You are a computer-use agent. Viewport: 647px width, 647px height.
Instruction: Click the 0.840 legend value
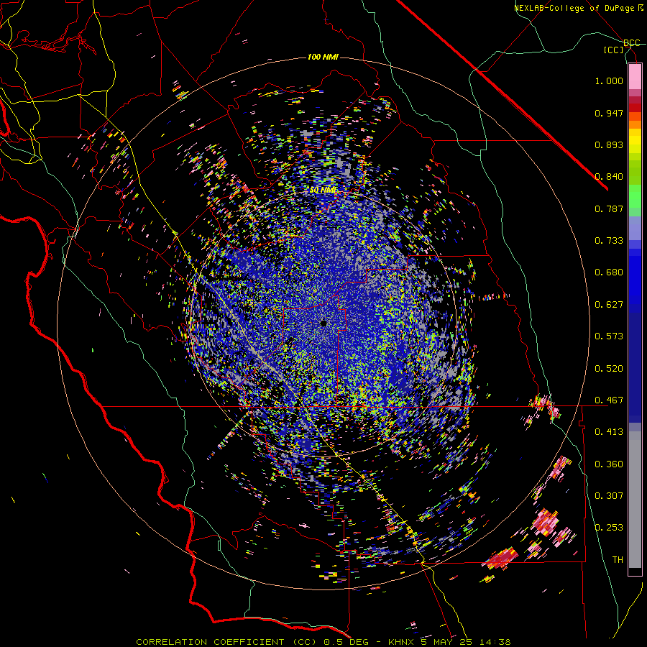(x=609, y=177)
